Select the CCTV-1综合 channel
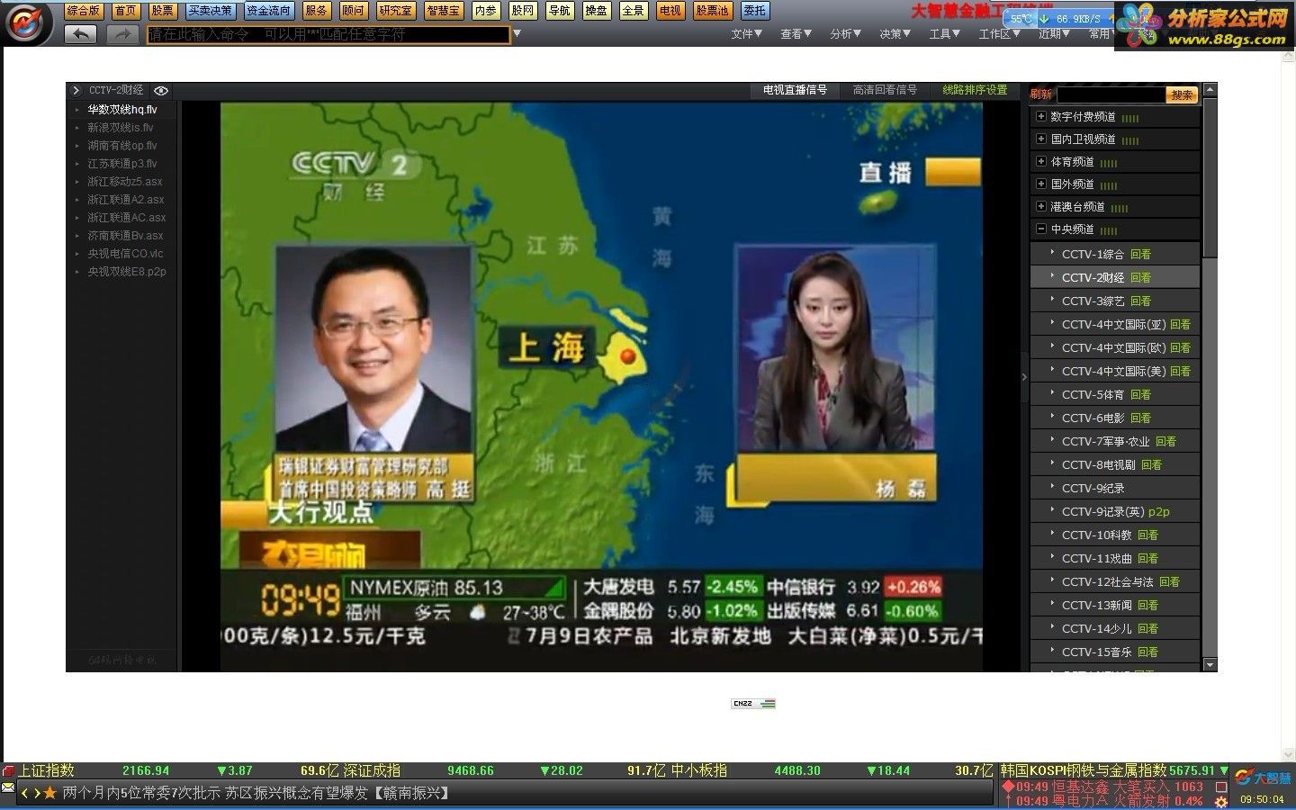1296x810 pixels. (x=1093, y=255)
